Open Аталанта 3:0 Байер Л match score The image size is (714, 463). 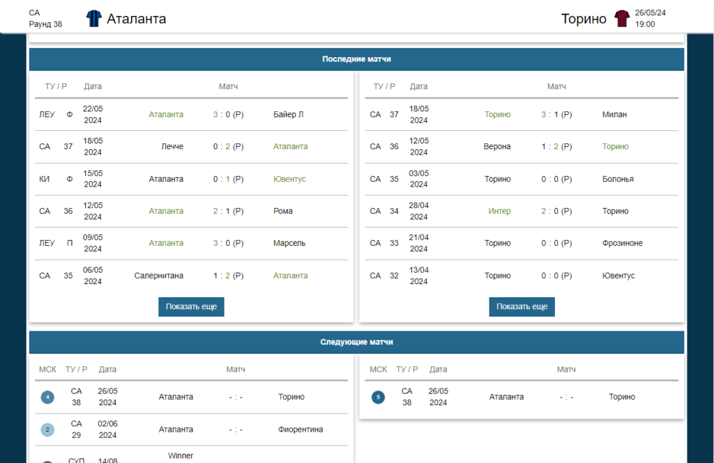(x=228, y=115)
